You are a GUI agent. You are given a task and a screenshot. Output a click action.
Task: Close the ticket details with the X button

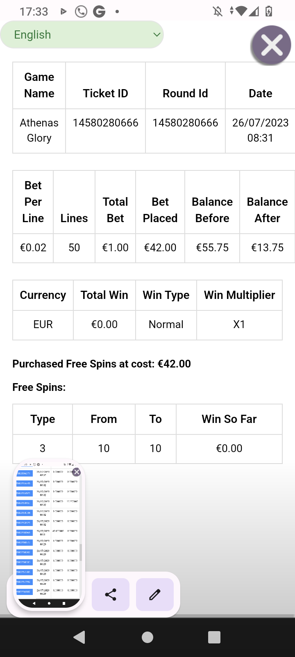pos(272,45)
